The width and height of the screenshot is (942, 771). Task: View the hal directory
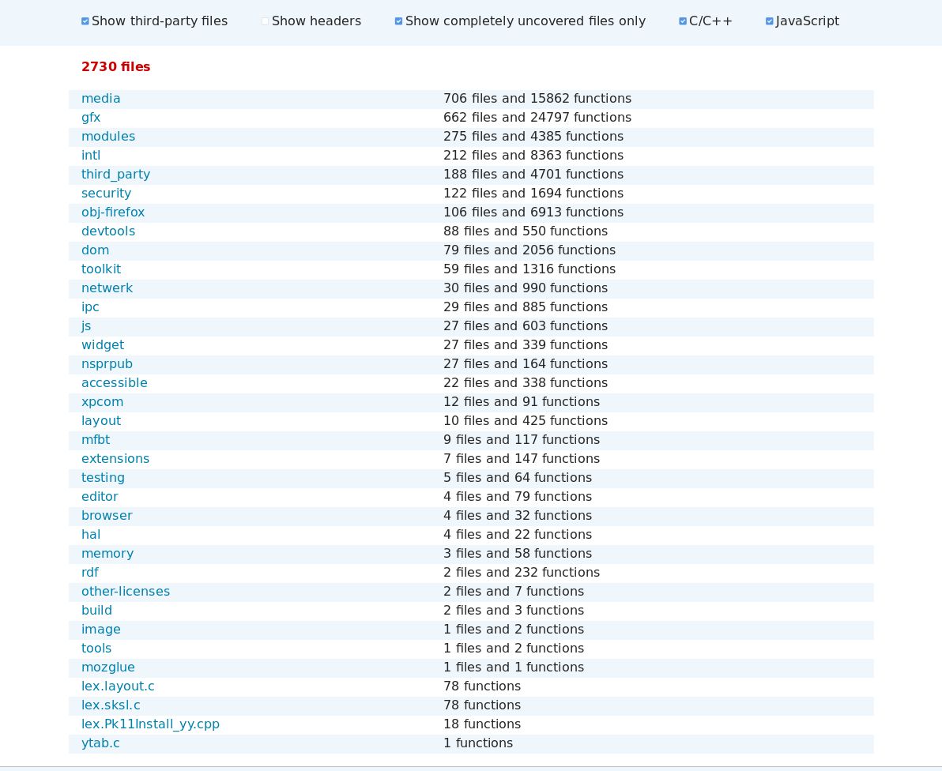click(x=91, y=535)
